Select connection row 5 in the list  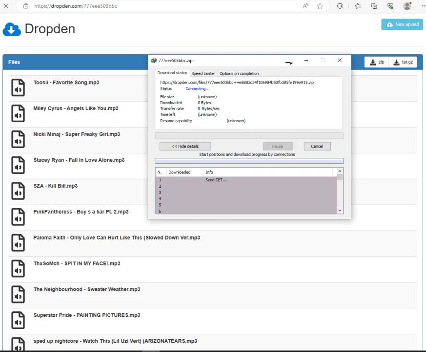pos(246,205)
